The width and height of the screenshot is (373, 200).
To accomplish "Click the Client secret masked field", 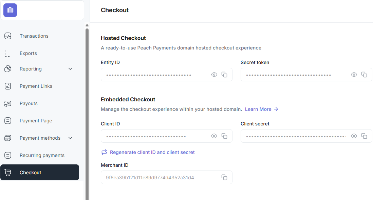I will click(x=306, y=136).
